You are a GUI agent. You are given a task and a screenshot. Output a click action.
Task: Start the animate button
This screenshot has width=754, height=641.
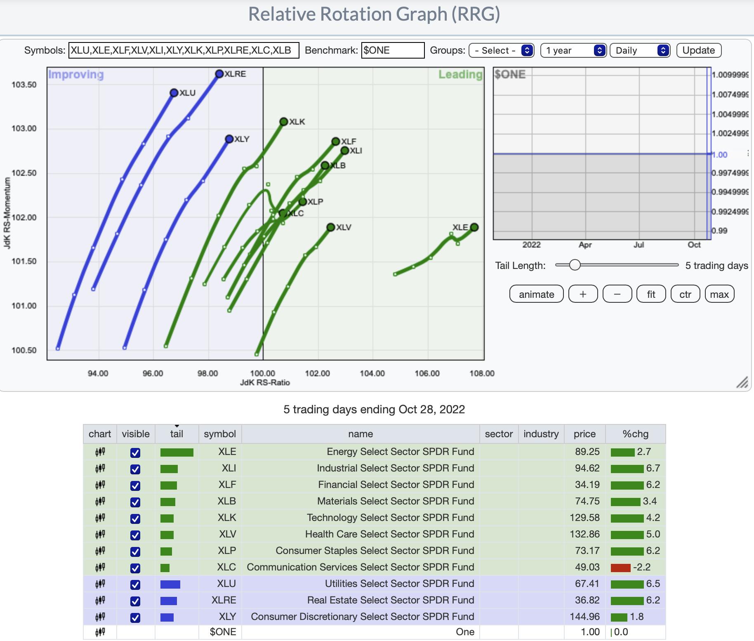click(536, 294)
